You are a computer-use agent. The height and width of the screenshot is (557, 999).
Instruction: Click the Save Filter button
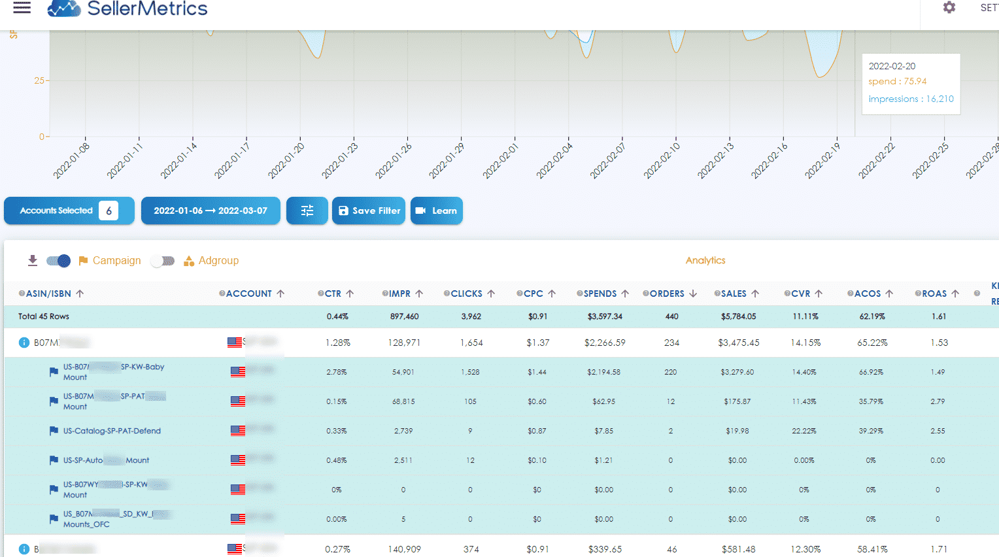tap(368, 211)
